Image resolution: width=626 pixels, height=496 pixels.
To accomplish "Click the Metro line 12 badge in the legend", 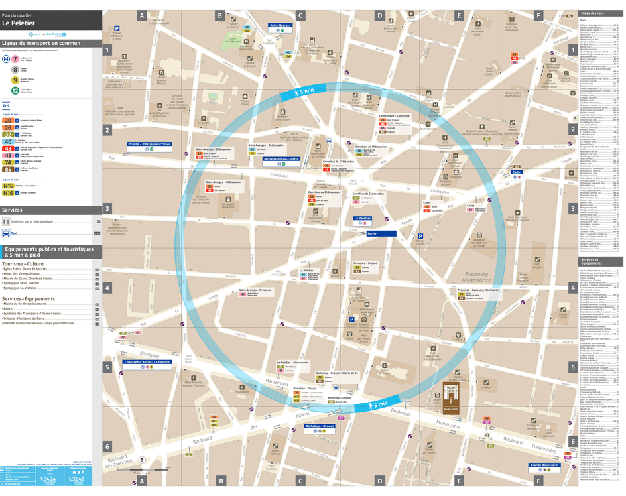I will [15, 89].
